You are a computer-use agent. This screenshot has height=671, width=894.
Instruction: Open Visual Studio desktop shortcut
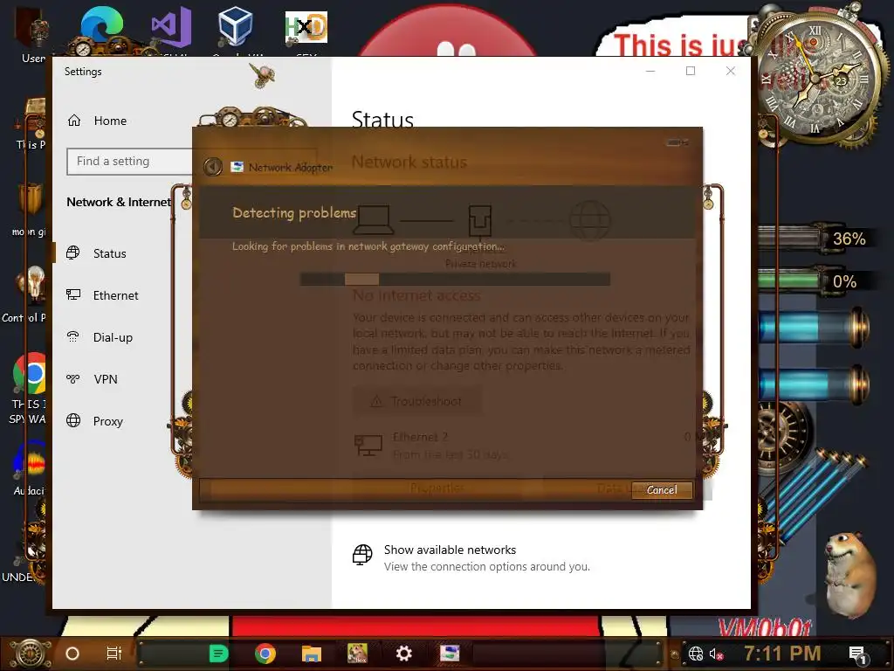171,27
